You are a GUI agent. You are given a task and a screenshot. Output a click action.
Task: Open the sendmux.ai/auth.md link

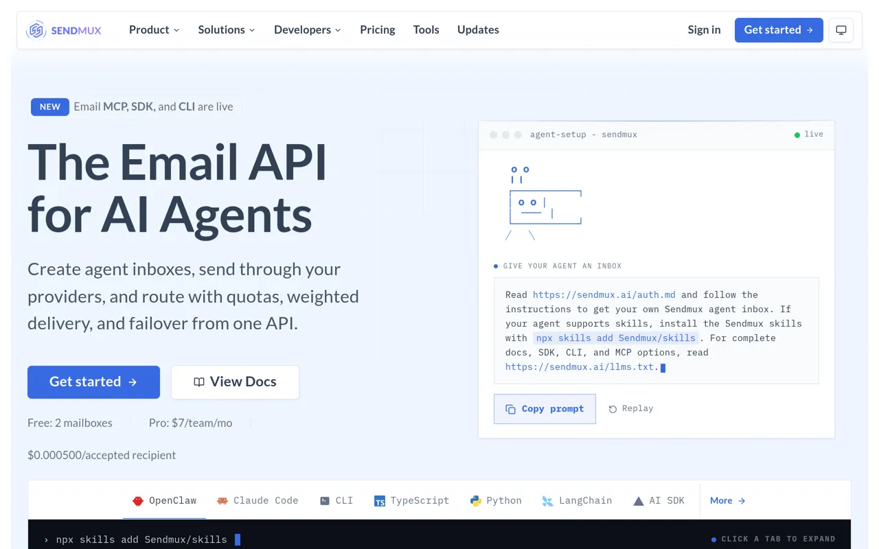click(x=604, y=294)
